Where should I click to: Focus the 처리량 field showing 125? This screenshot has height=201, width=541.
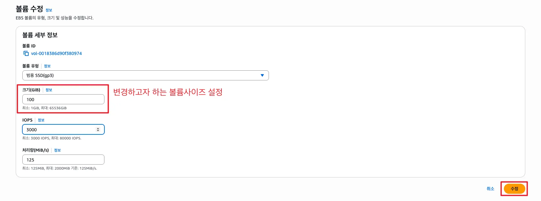point(63,160)
